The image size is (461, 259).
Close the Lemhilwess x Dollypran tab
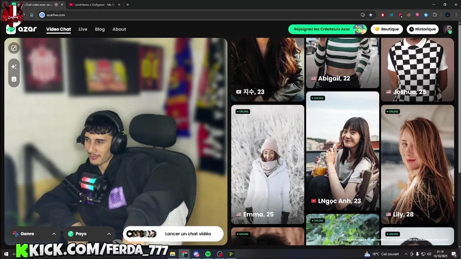pos(119,5)
